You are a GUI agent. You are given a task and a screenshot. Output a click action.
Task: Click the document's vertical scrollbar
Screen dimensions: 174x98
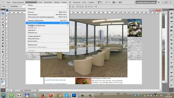(161, 51)
